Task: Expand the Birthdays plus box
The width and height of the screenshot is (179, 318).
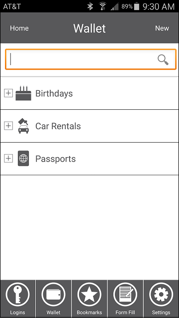Action: [8, 93]
